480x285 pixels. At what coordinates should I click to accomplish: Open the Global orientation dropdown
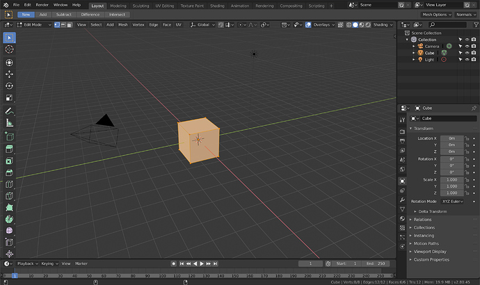pos(202,25)
